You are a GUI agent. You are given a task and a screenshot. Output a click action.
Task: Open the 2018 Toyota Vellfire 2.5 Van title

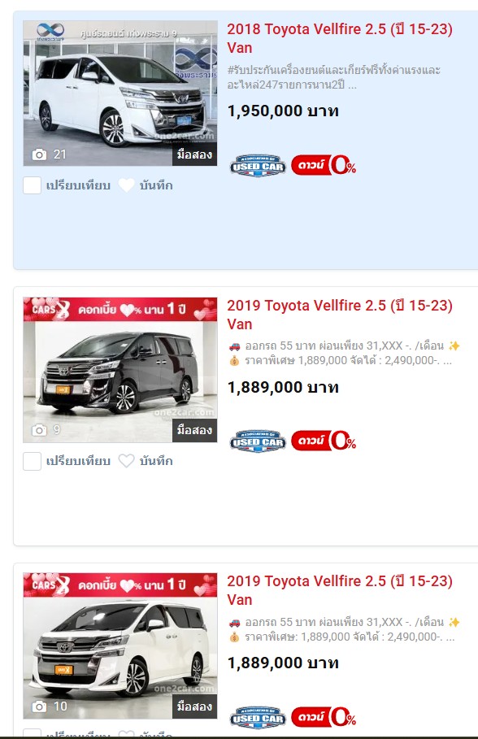tap(340, 38)
